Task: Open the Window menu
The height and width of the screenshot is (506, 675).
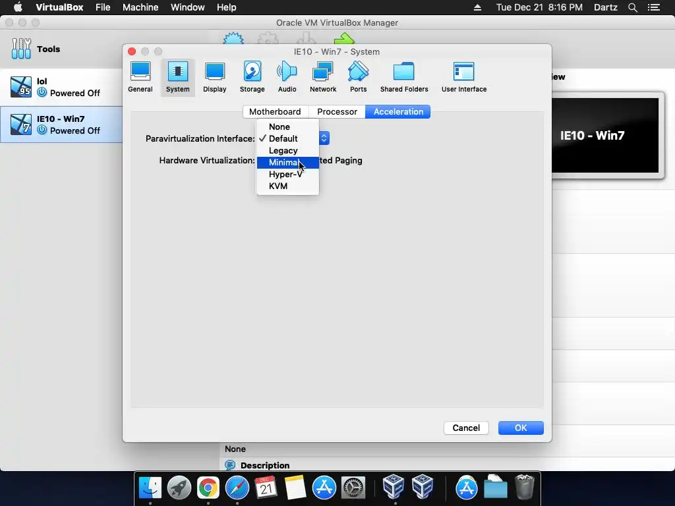Action: [x=188, y=7]
